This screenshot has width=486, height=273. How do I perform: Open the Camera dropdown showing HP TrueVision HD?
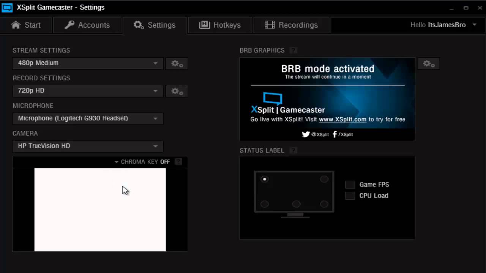point(87,146)
